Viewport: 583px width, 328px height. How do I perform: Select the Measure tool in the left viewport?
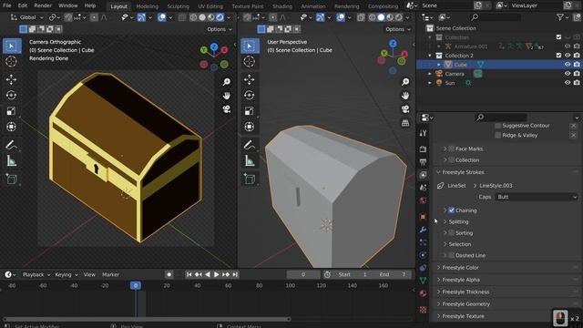tap(11, 160)
